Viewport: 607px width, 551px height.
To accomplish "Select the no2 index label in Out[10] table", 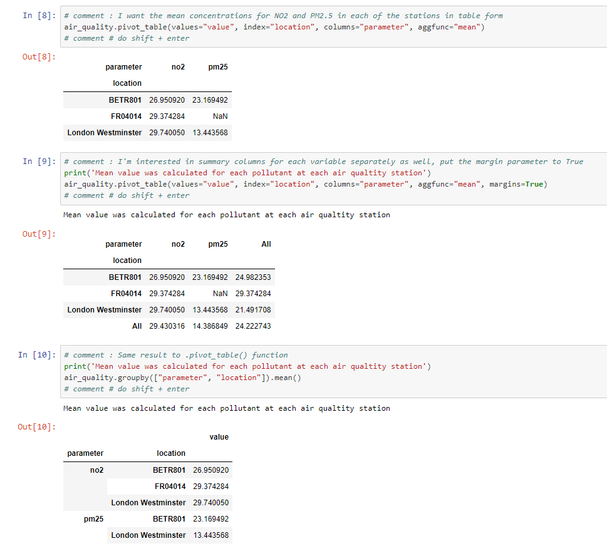I will pyautogui.click(x=96, y=470).
